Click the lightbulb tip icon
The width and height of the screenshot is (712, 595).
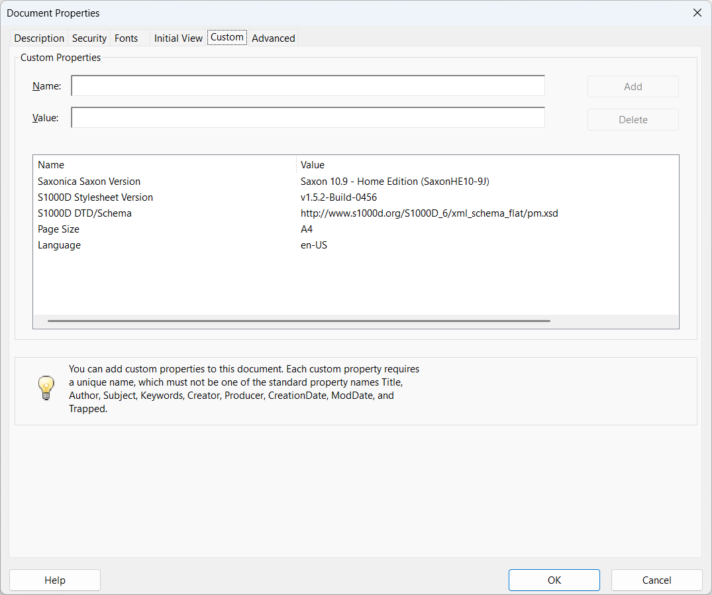click(46, 388)
